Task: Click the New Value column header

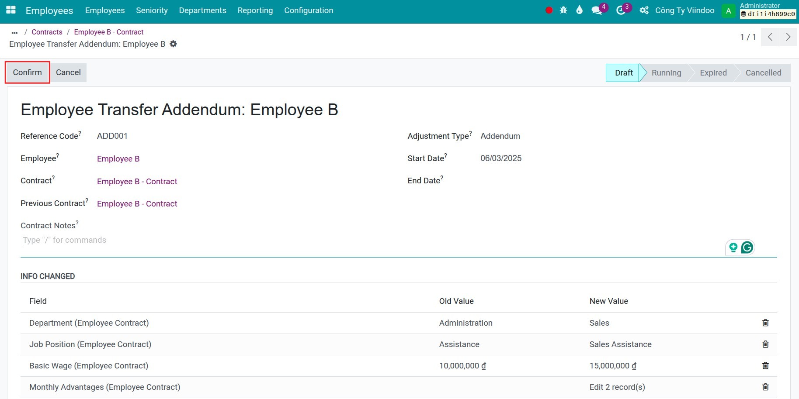Action: tap(608, 301)
